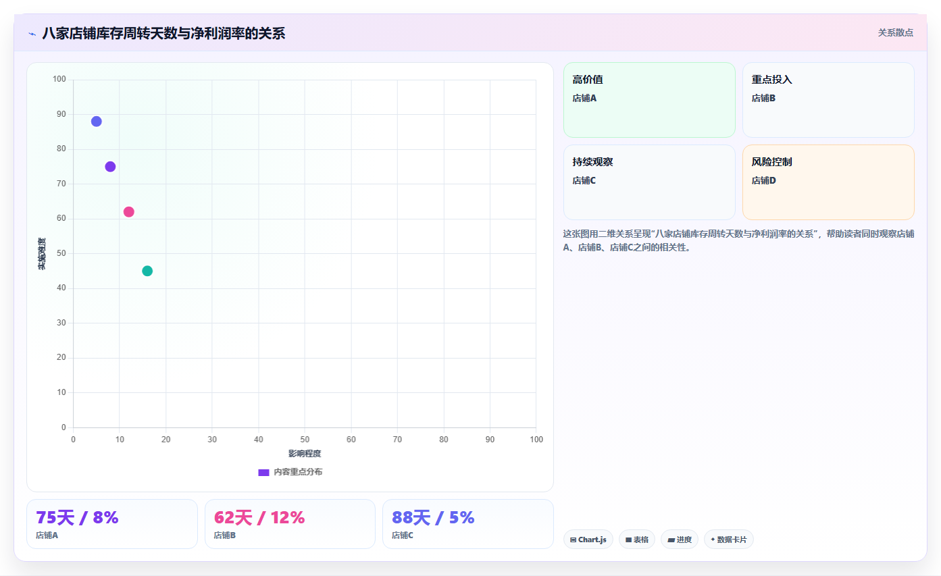The image size is (941, 576).
Task: Click the purple legend color box
Action: (263, 472)
